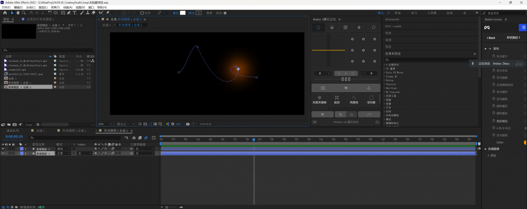The height and width of the screenshot is (209, 527).
Task: Toggle visibility of layer 形状图层 1
Action: pos(3,154)
